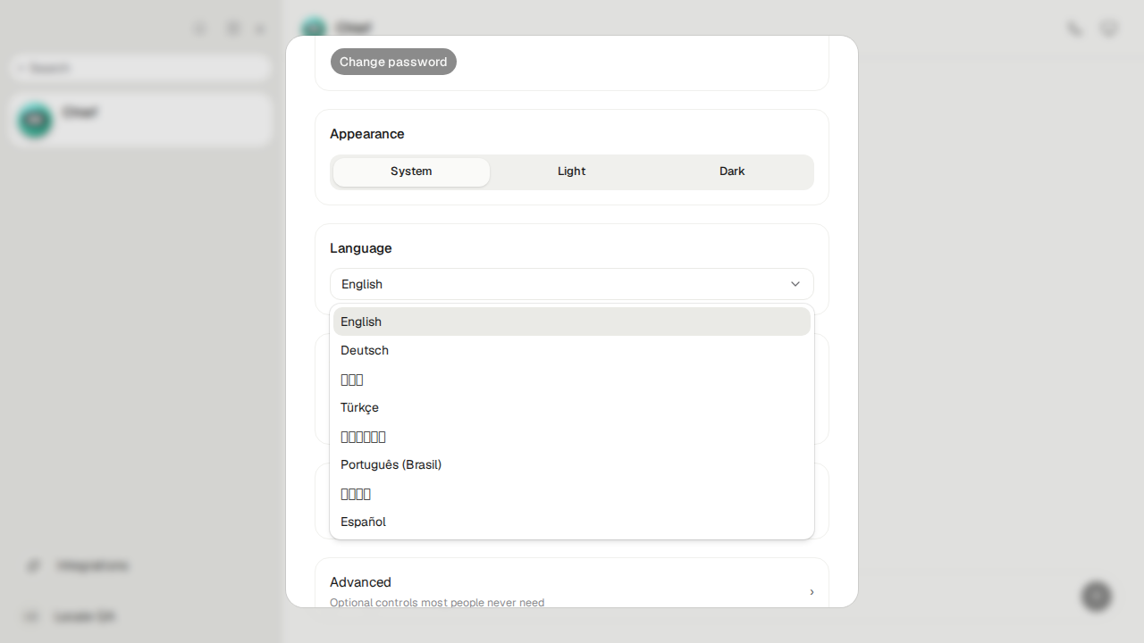This screenshot has width=1144, height=643.
Task: Open Integrations in the sidebar
Action: pos(93,565)
